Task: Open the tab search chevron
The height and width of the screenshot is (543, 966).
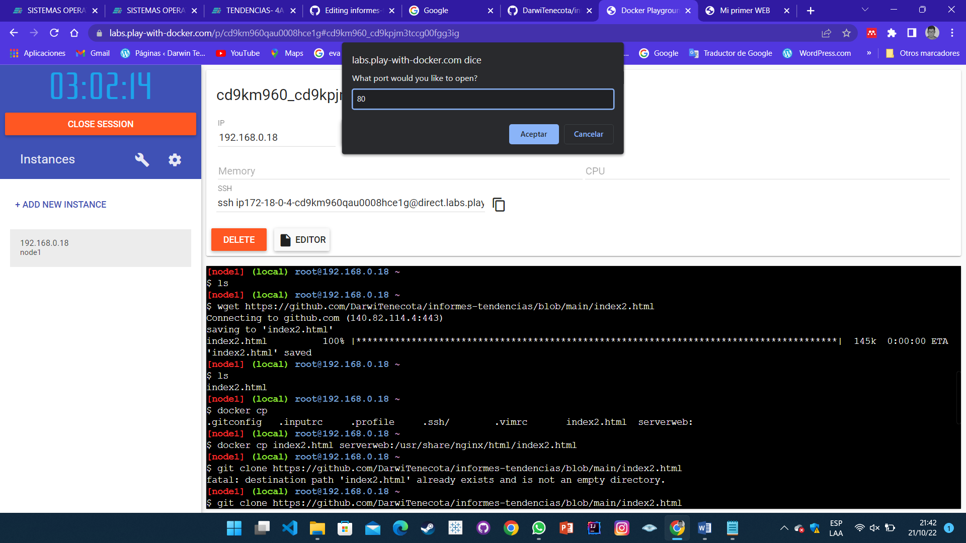Action: pyautogui.click(x=865, y=10)
